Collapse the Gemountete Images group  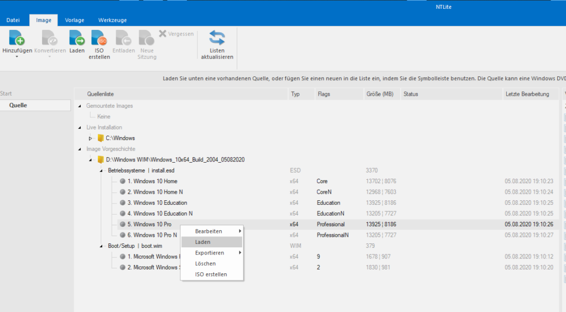(x=80, y=106)
